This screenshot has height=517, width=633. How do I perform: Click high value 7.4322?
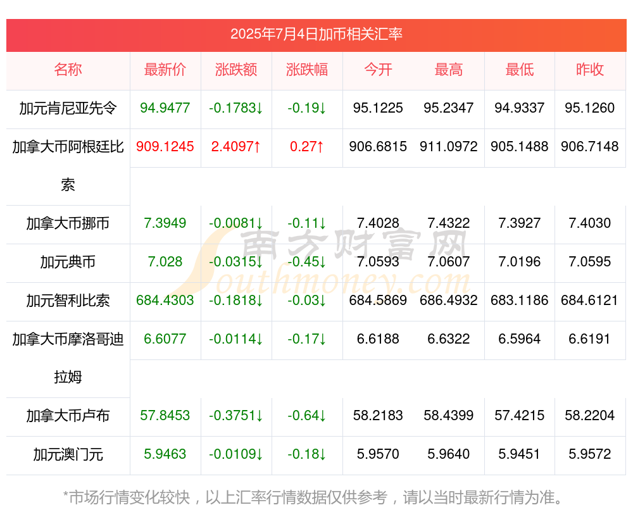click(449, 223)
